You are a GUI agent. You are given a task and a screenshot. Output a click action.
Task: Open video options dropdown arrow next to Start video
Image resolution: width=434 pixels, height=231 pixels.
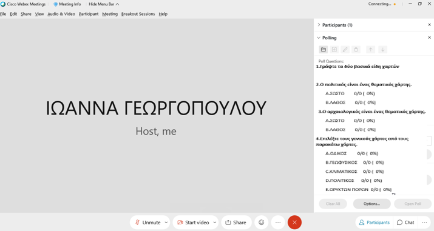tap(214, 223)
